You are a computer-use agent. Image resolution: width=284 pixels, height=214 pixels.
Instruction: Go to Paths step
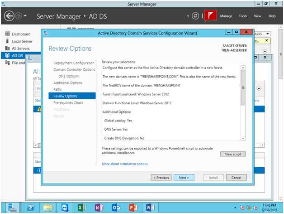tap(57, 89)
